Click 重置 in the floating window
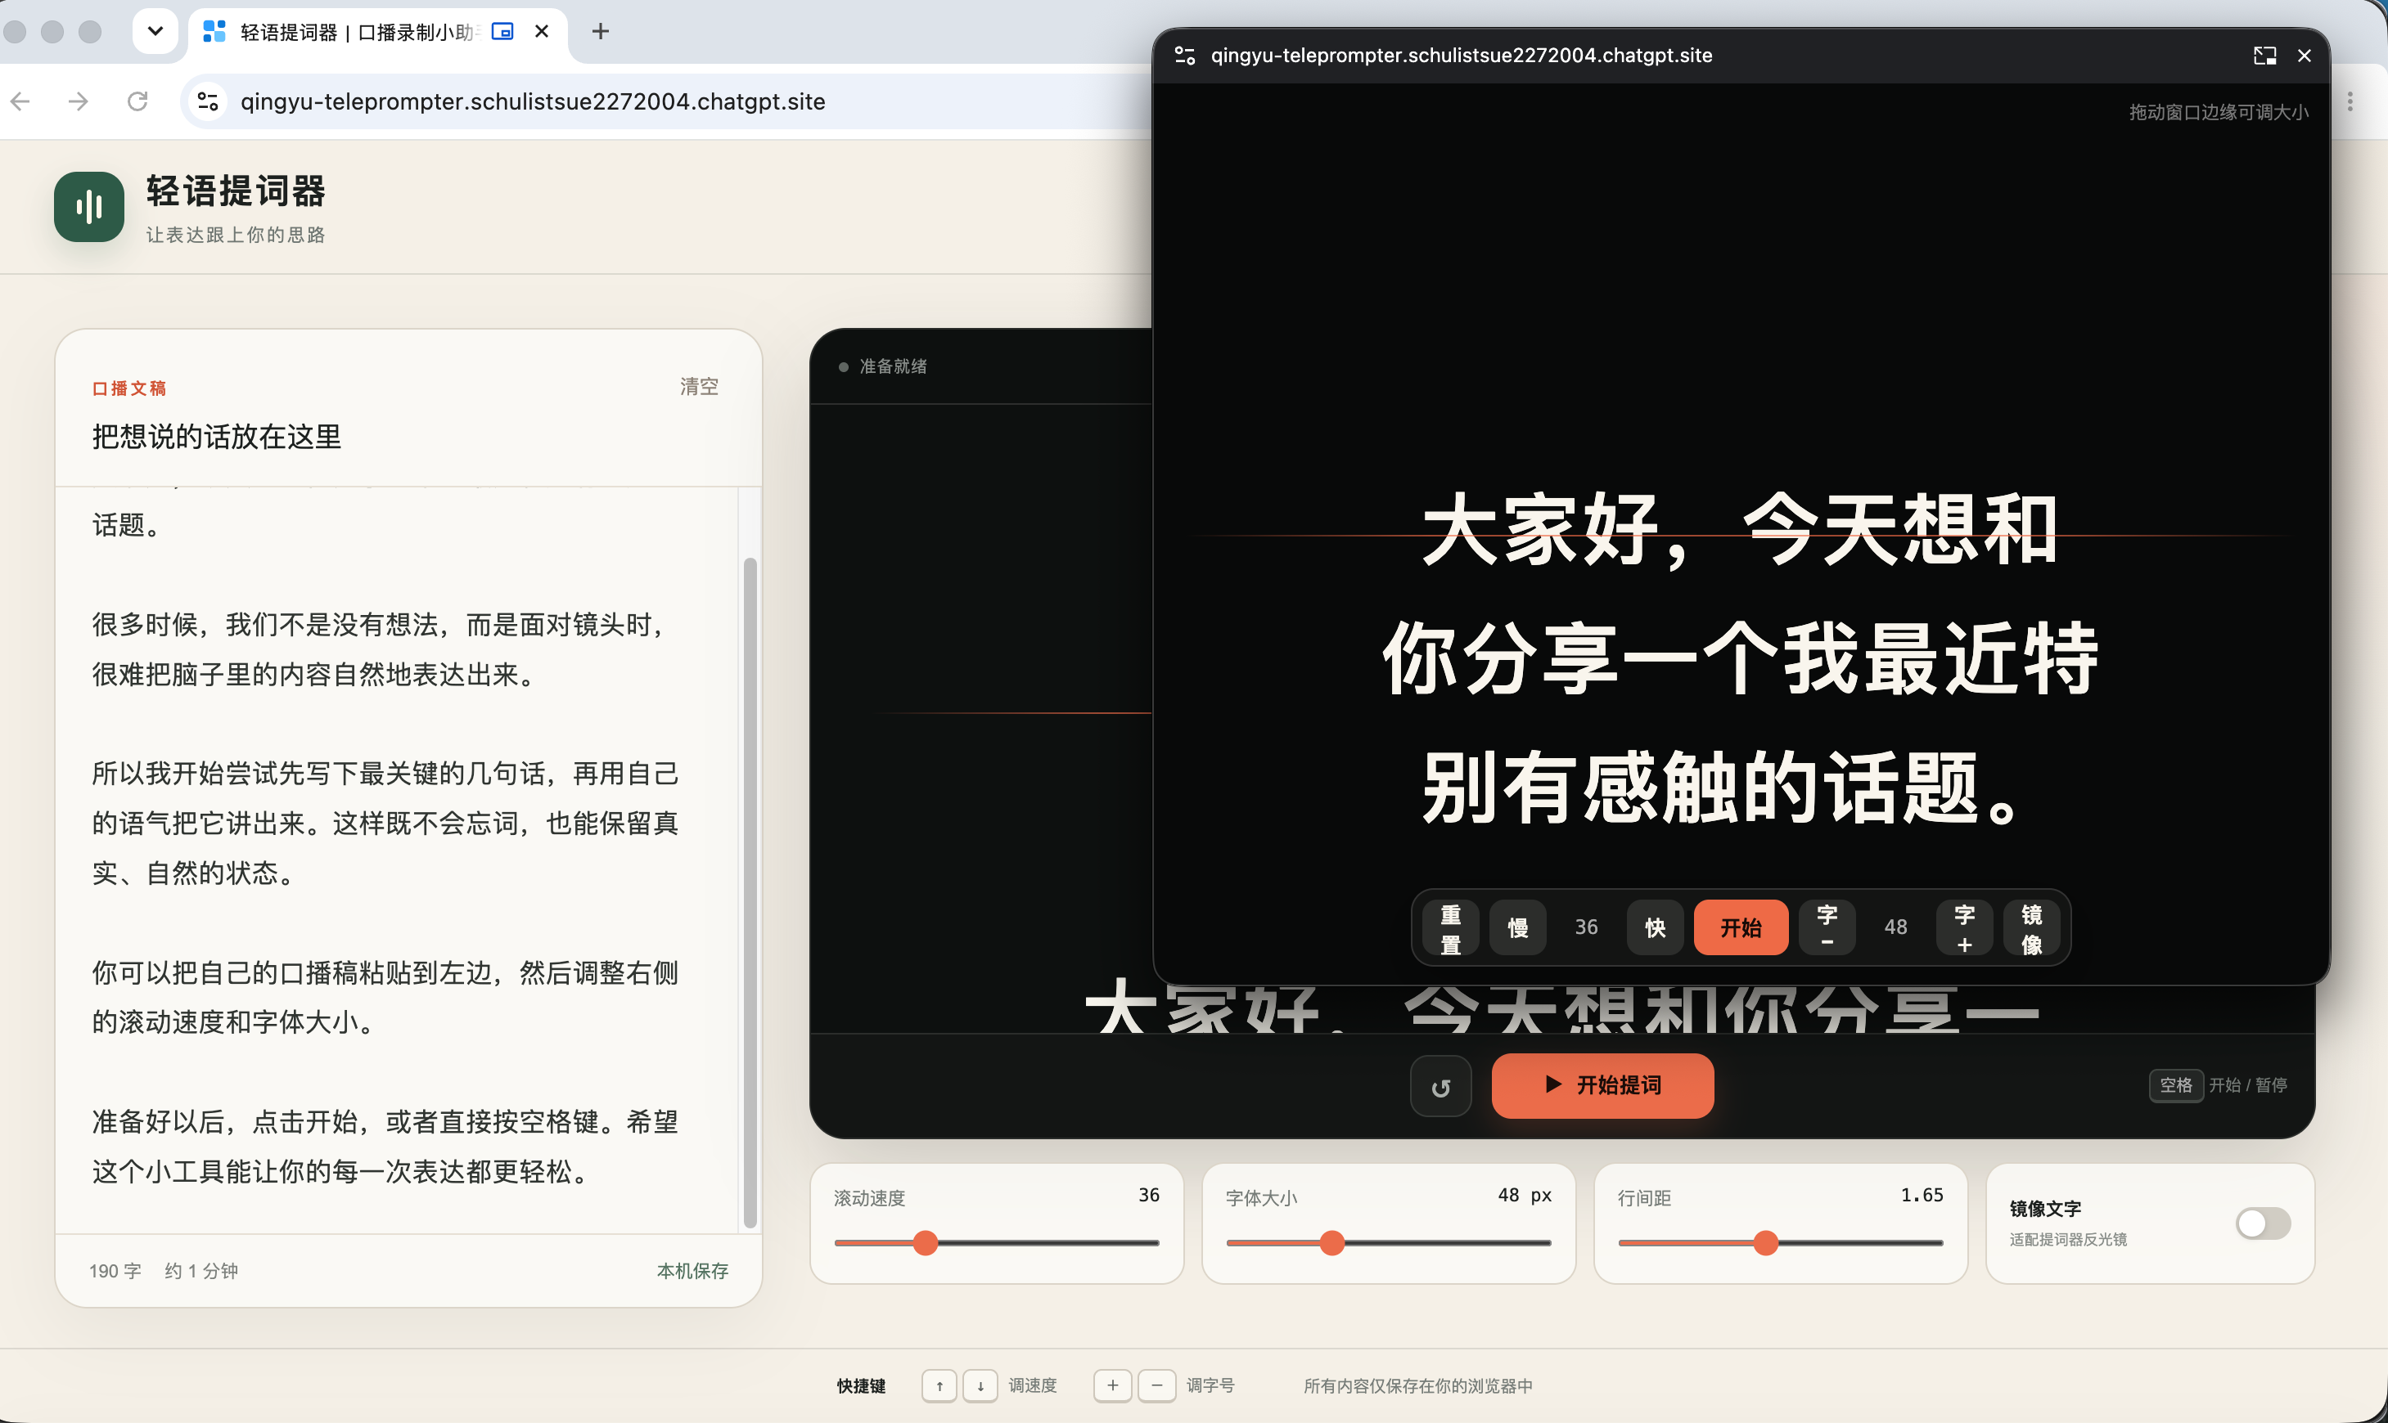 coord(1451,928)
